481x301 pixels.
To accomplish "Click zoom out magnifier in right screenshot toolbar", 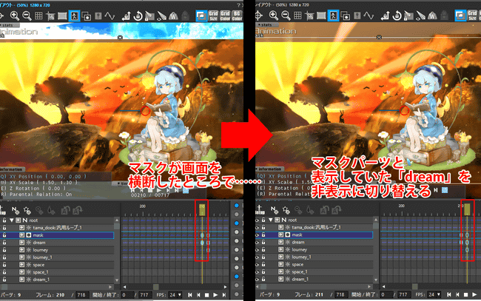I will coord(286,16).
